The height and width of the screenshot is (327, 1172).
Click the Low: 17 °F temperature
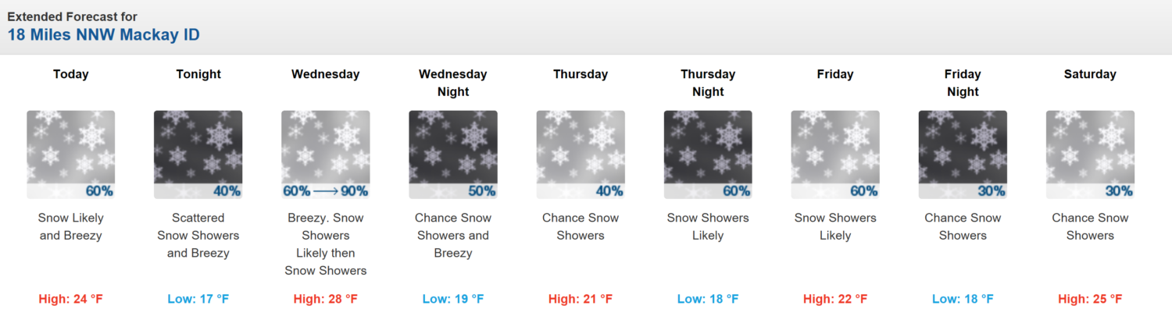tap(198, 299)
